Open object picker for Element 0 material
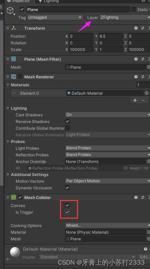The width and height of the screenshot is (150, 269). click(147, 93)
